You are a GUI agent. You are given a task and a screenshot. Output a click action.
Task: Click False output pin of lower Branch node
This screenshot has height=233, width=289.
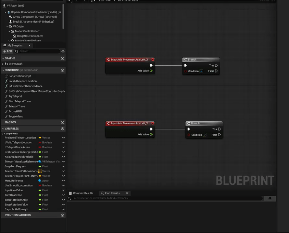(220, 135)
